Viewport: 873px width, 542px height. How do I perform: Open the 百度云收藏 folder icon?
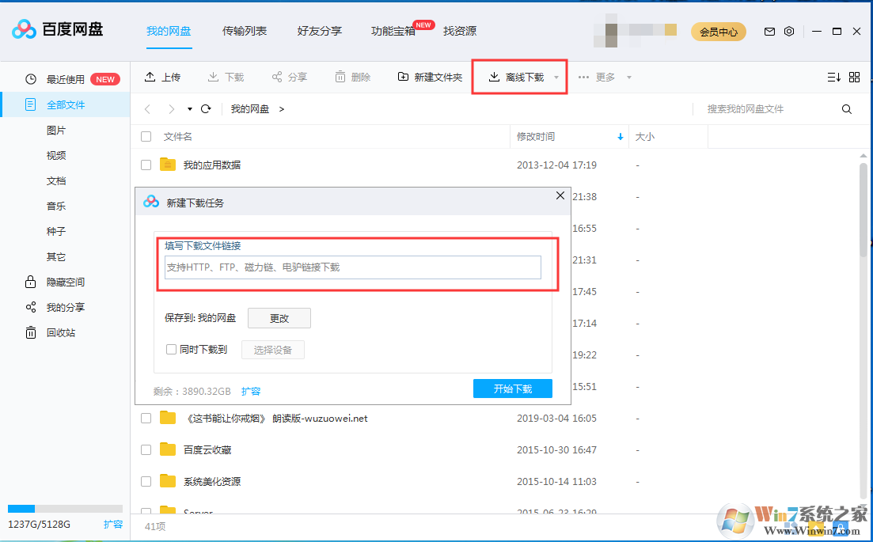(x=168, y=449)
